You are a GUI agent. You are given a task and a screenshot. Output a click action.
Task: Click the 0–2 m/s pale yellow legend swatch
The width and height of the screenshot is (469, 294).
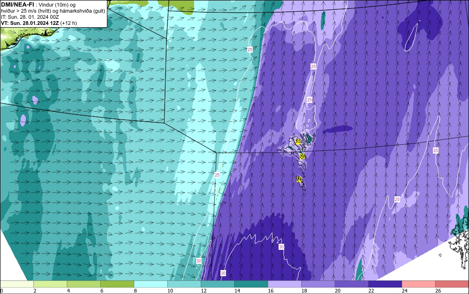coord(17,284)
